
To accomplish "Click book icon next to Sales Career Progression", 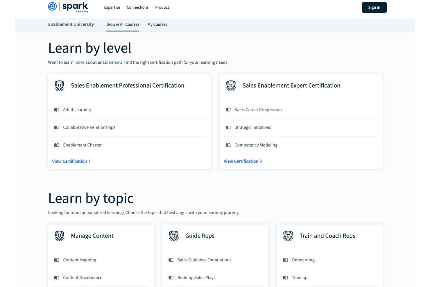I will (228, 110).
